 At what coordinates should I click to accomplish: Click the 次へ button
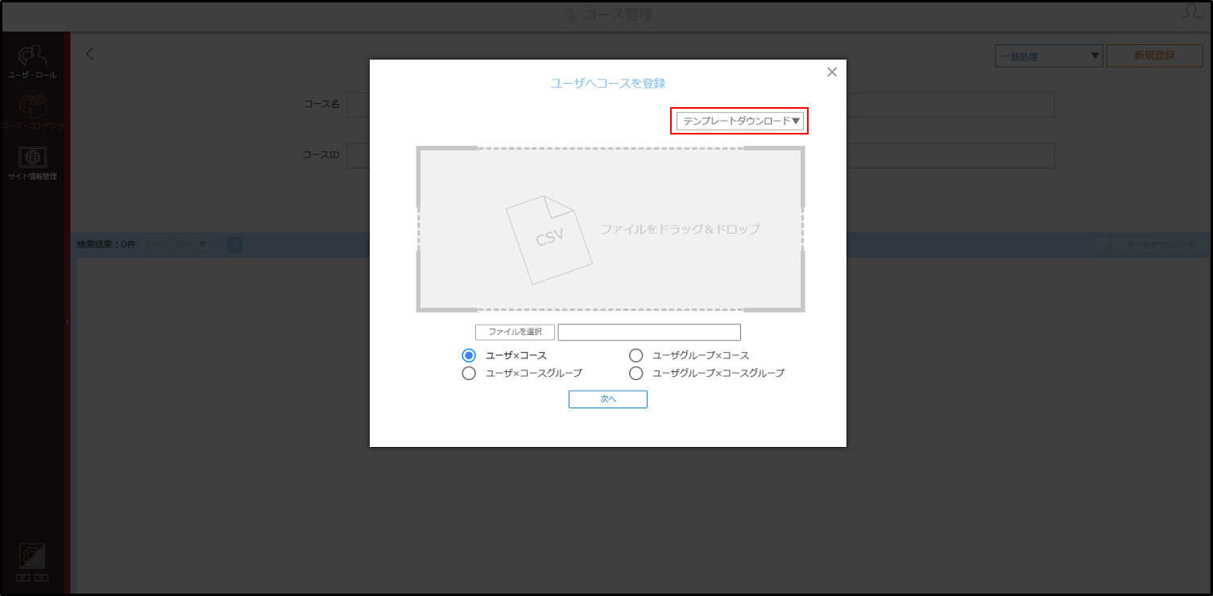608,399
